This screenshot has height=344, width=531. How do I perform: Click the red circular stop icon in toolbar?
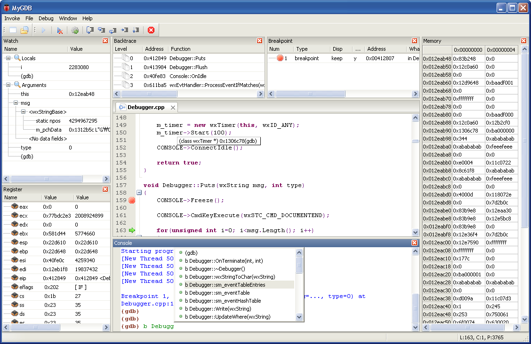point(151,30)
